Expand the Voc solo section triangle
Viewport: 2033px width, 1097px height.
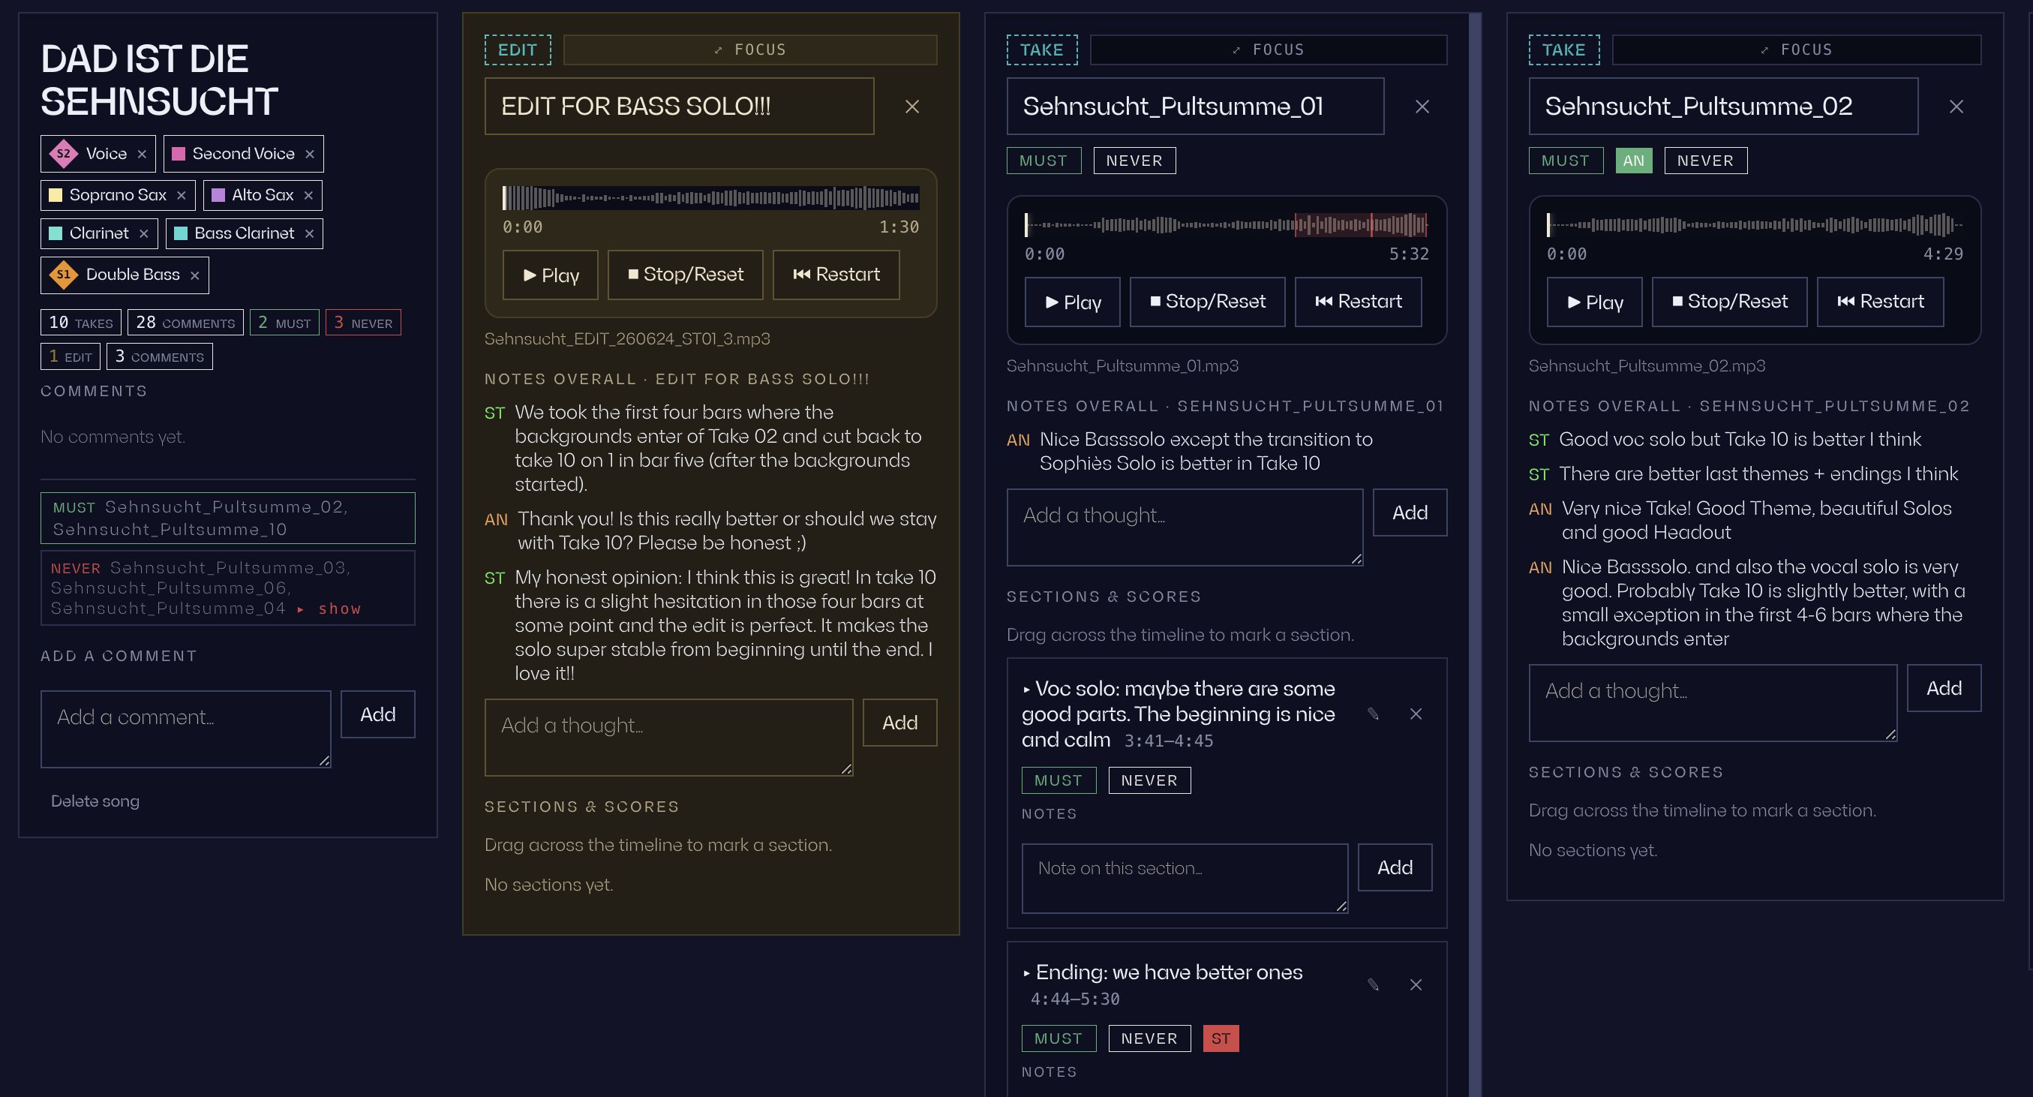[x=1027, y=690]
